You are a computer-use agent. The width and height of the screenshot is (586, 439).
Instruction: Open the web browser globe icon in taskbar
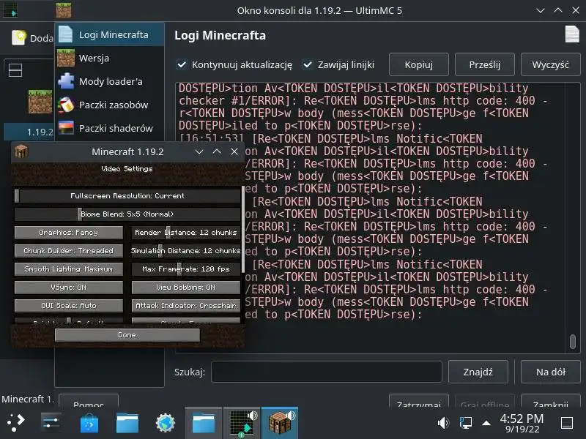[166, 423]
